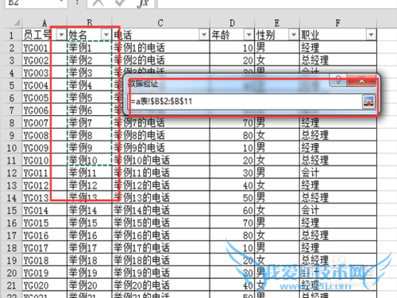Click age cell 10 in row 2
This screenshot has height=298, width=397.
click(232, 48)
